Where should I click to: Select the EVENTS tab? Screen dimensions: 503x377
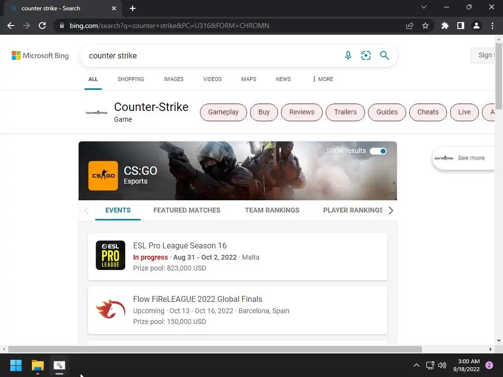click(118, 210)
